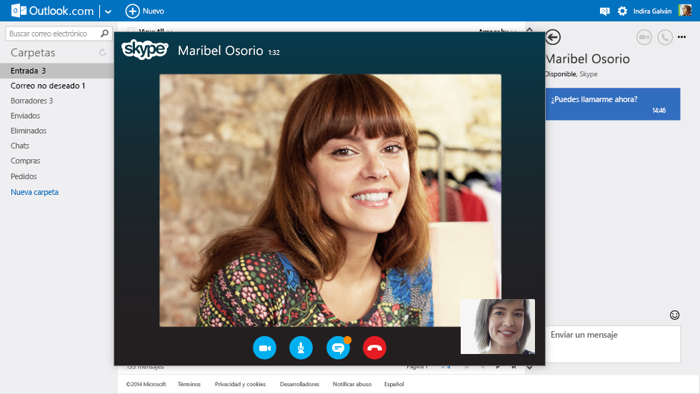Open the settings gear icon

click(x=622, y=11)
